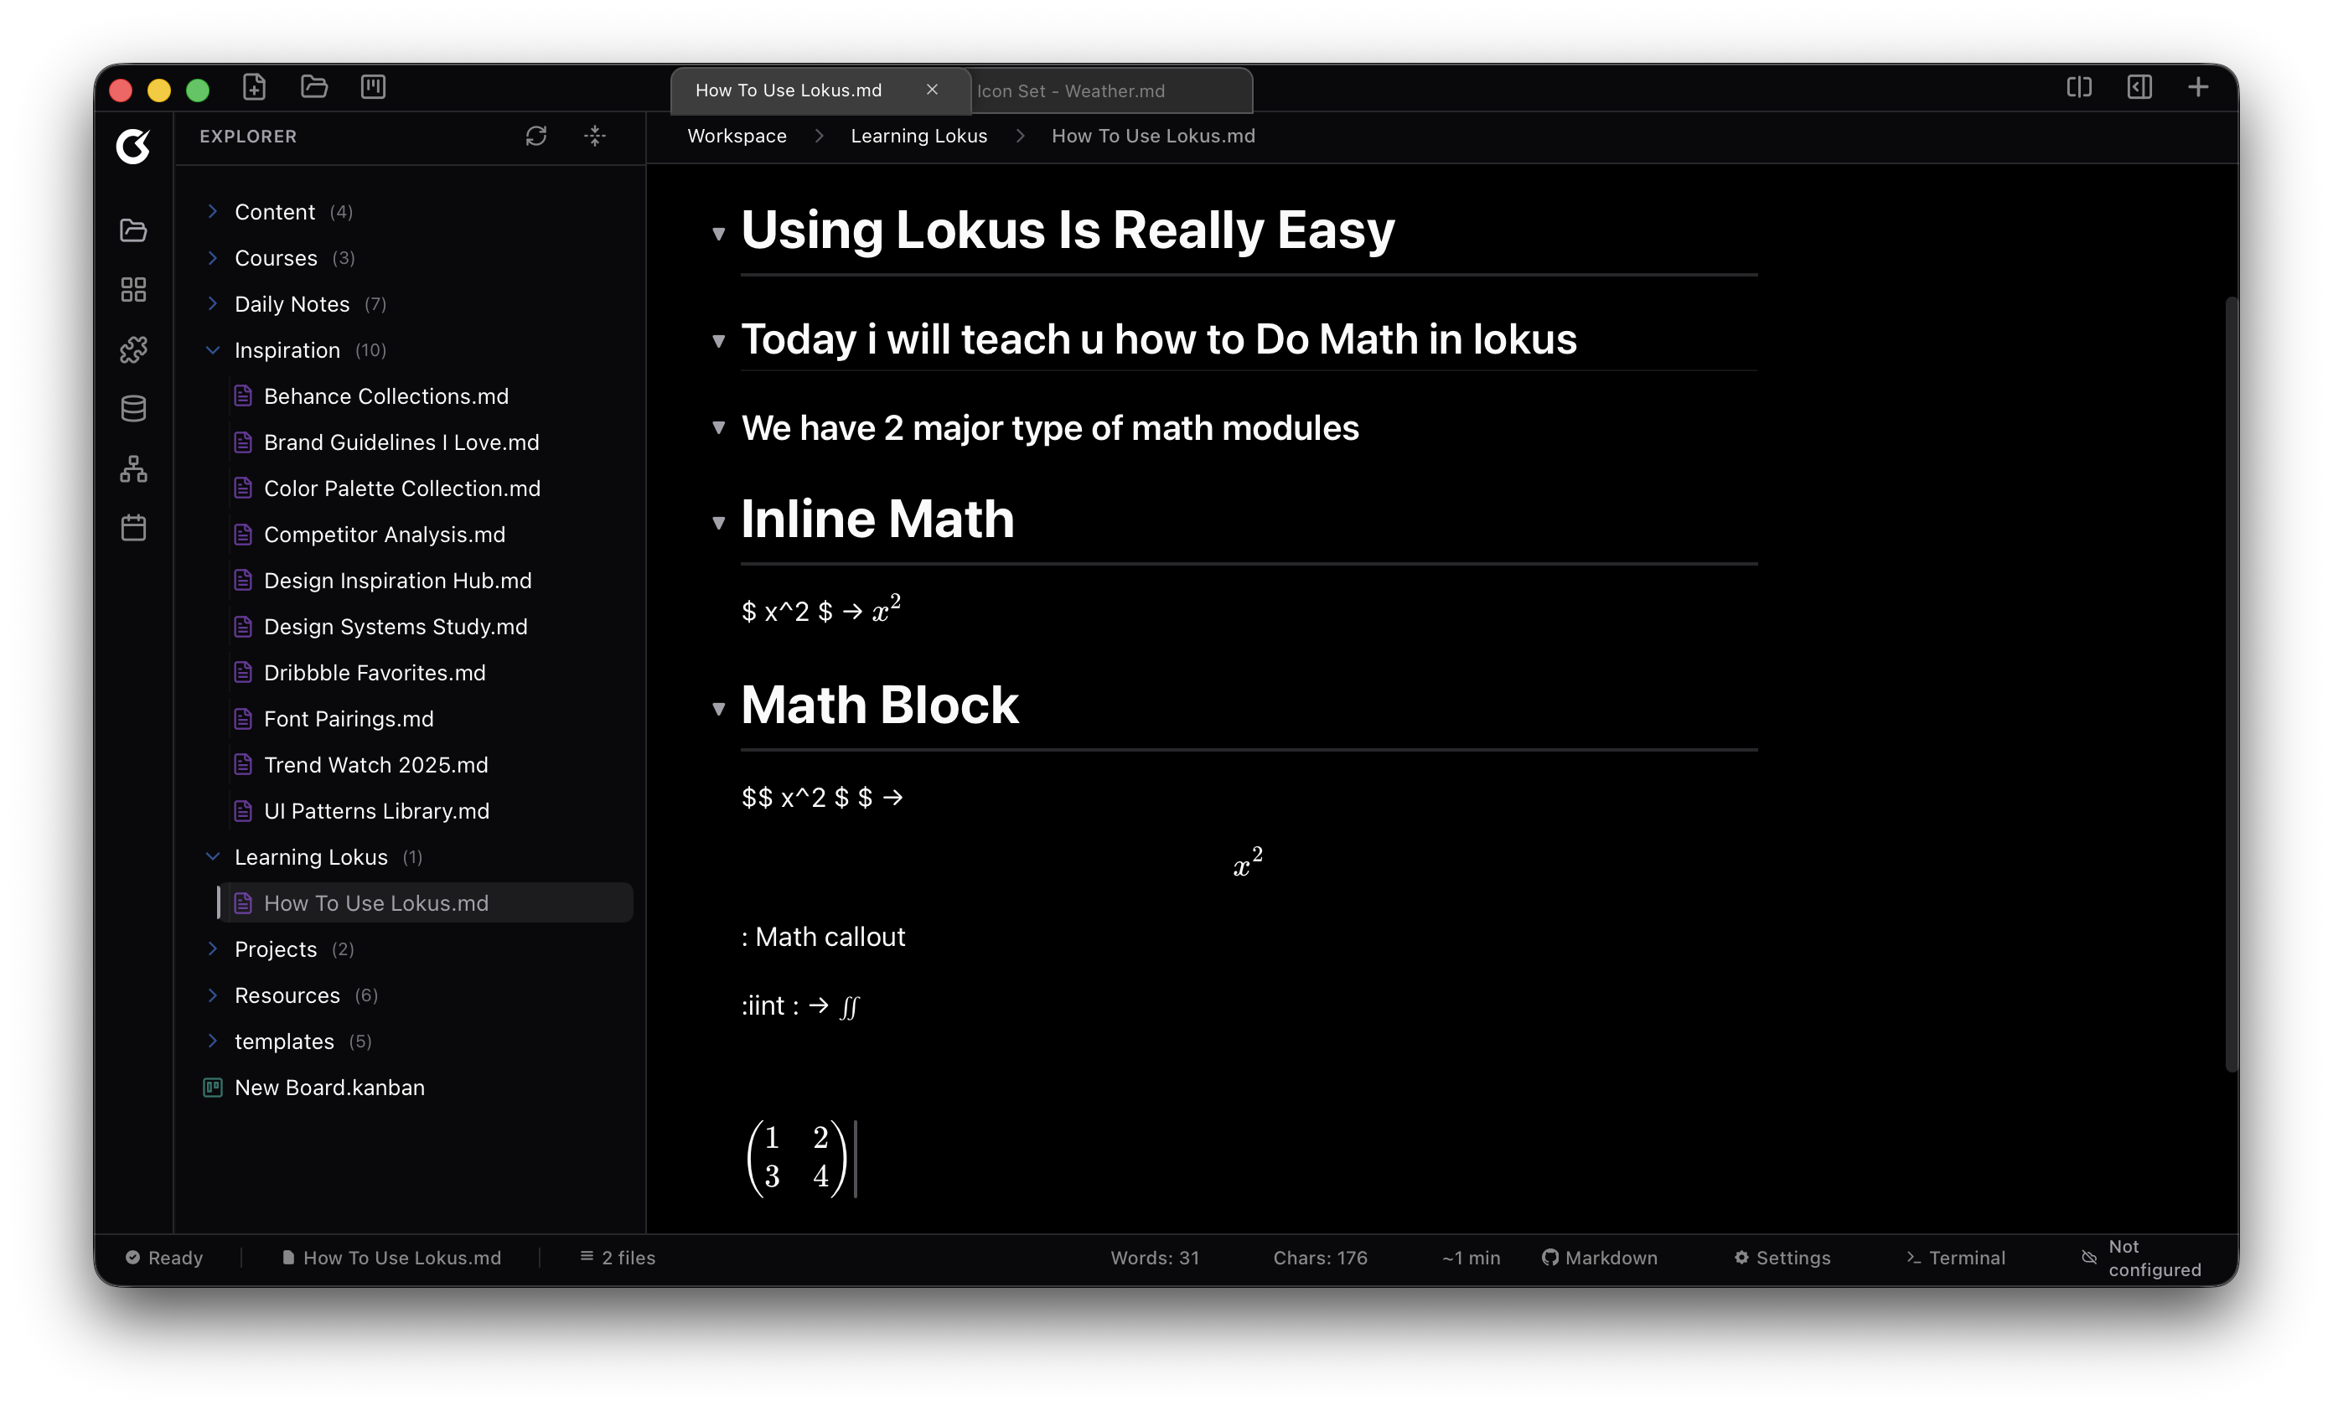2333x1411 pixels.
Task: Collapse all folders in the Explorer
Action: coord(596,137)
